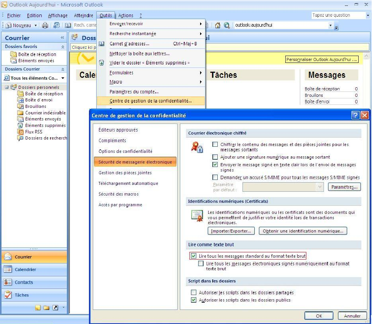Uncheck Lire tous les messages standard texte brut
Image resolution: width=372 pixels, height=324 pixels.
194,256
